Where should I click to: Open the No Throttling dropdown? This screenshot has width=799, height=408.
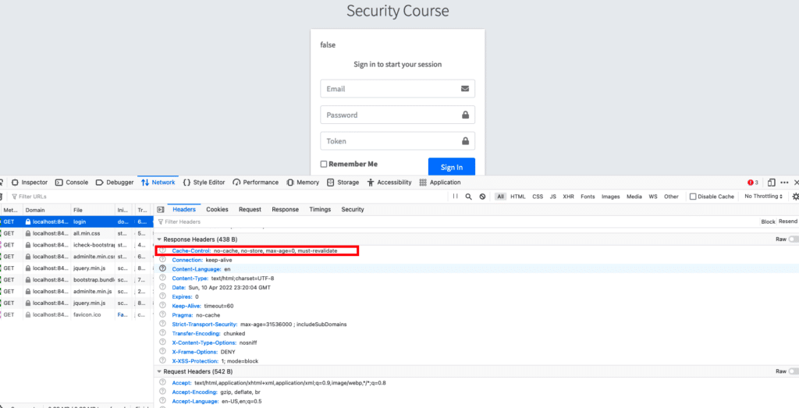(763, 197)
